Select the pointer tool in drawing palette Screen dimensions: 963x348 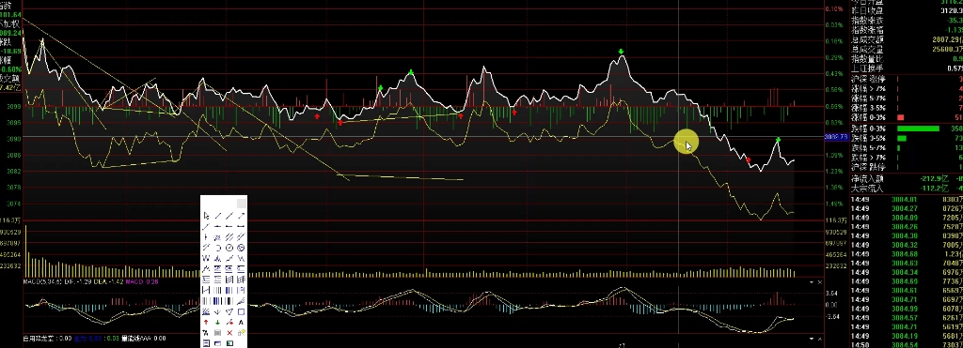[x=206, y=216]
